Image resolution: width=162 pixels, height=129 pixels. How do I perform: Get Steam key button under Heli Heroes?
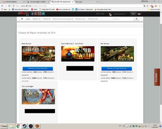pos(117,69)
